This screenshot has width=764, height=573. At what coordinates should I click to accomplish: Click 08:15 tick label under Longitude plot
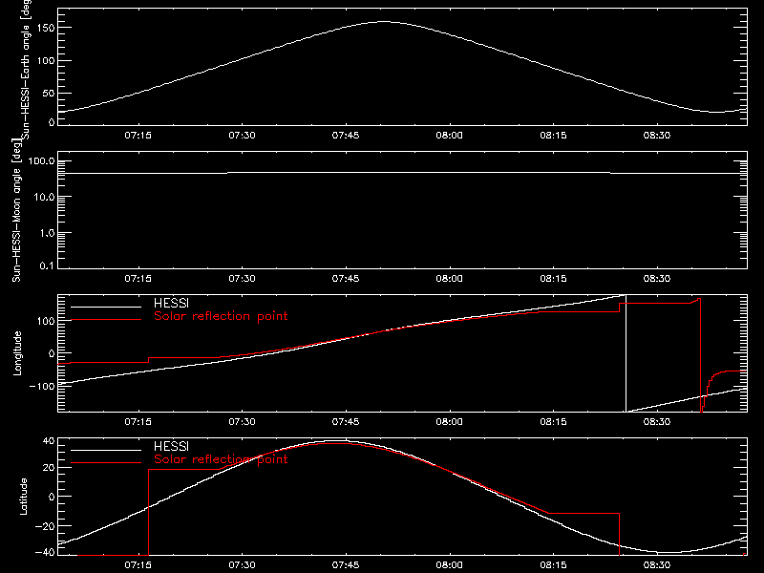coord(553,421)
